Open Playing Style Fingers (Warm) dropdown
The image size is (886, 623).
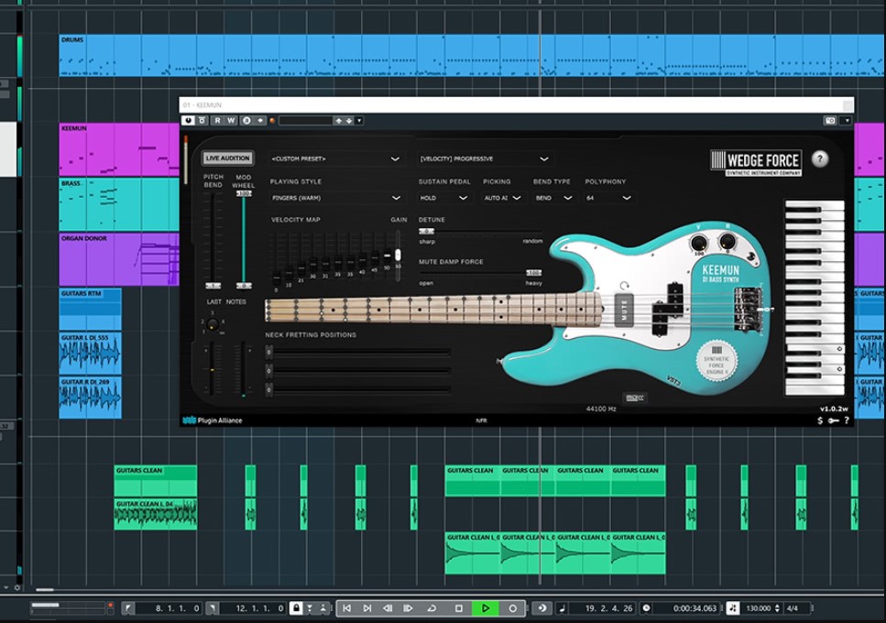(337, 198)
